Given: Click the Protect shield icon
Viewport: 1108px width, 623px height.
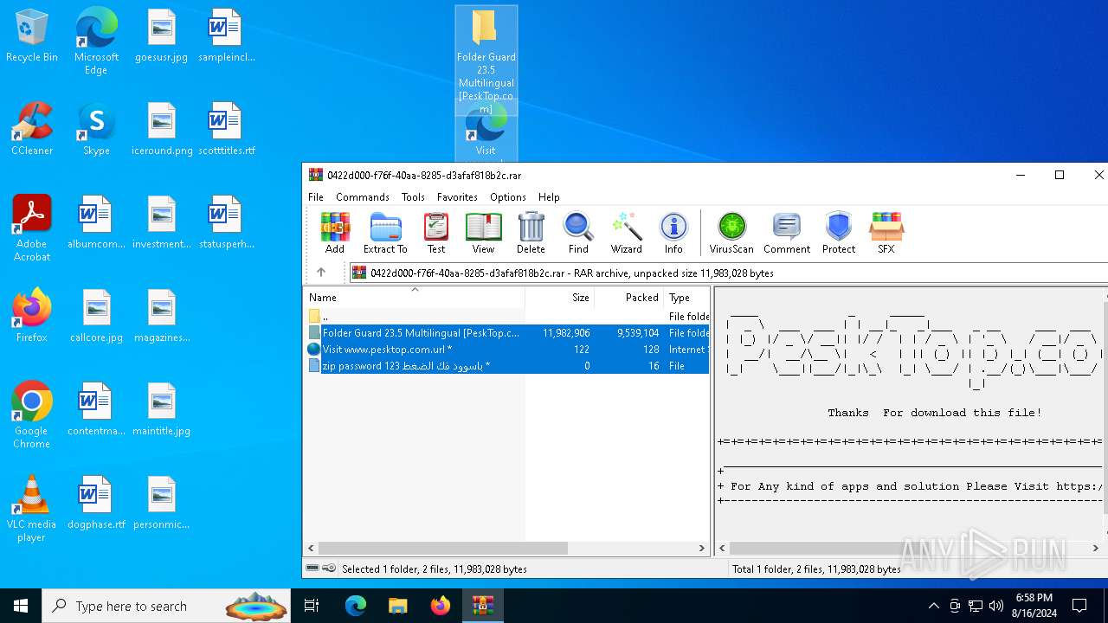Looking at the screenshot, I should (839, 233).
